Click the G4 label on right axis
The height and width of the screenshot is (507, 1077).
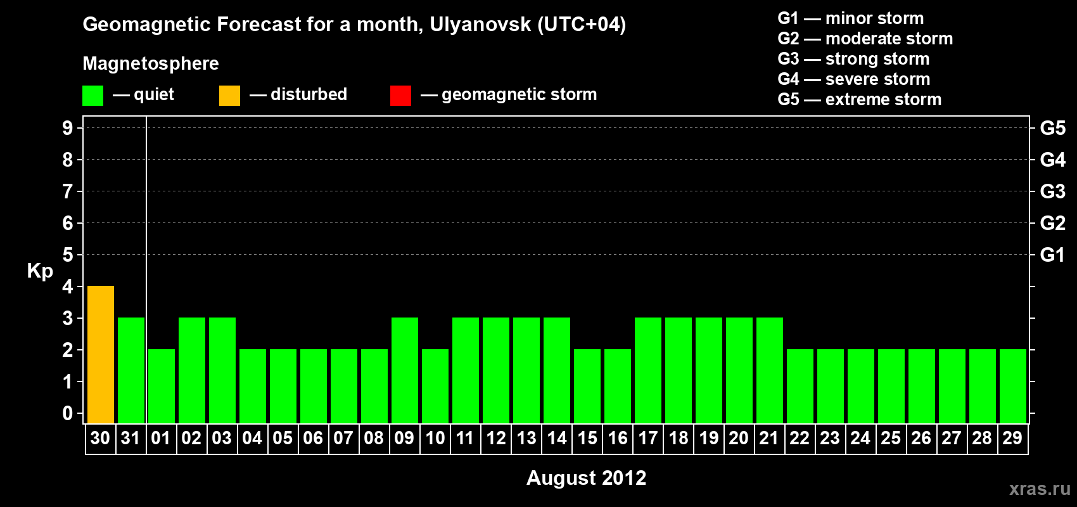point(1053,160)
